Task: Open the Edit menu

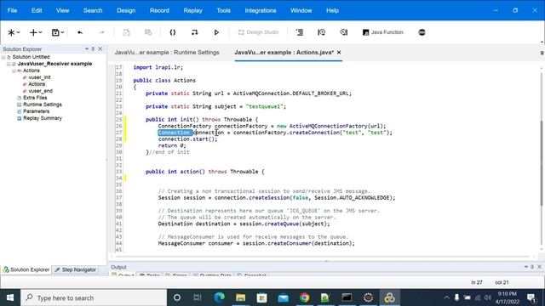Action: coord(37,10)
